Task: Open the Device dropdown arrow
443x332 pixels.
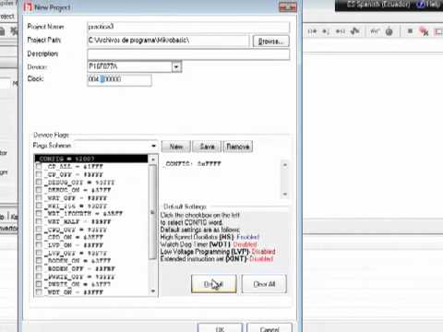Action: 176,66
